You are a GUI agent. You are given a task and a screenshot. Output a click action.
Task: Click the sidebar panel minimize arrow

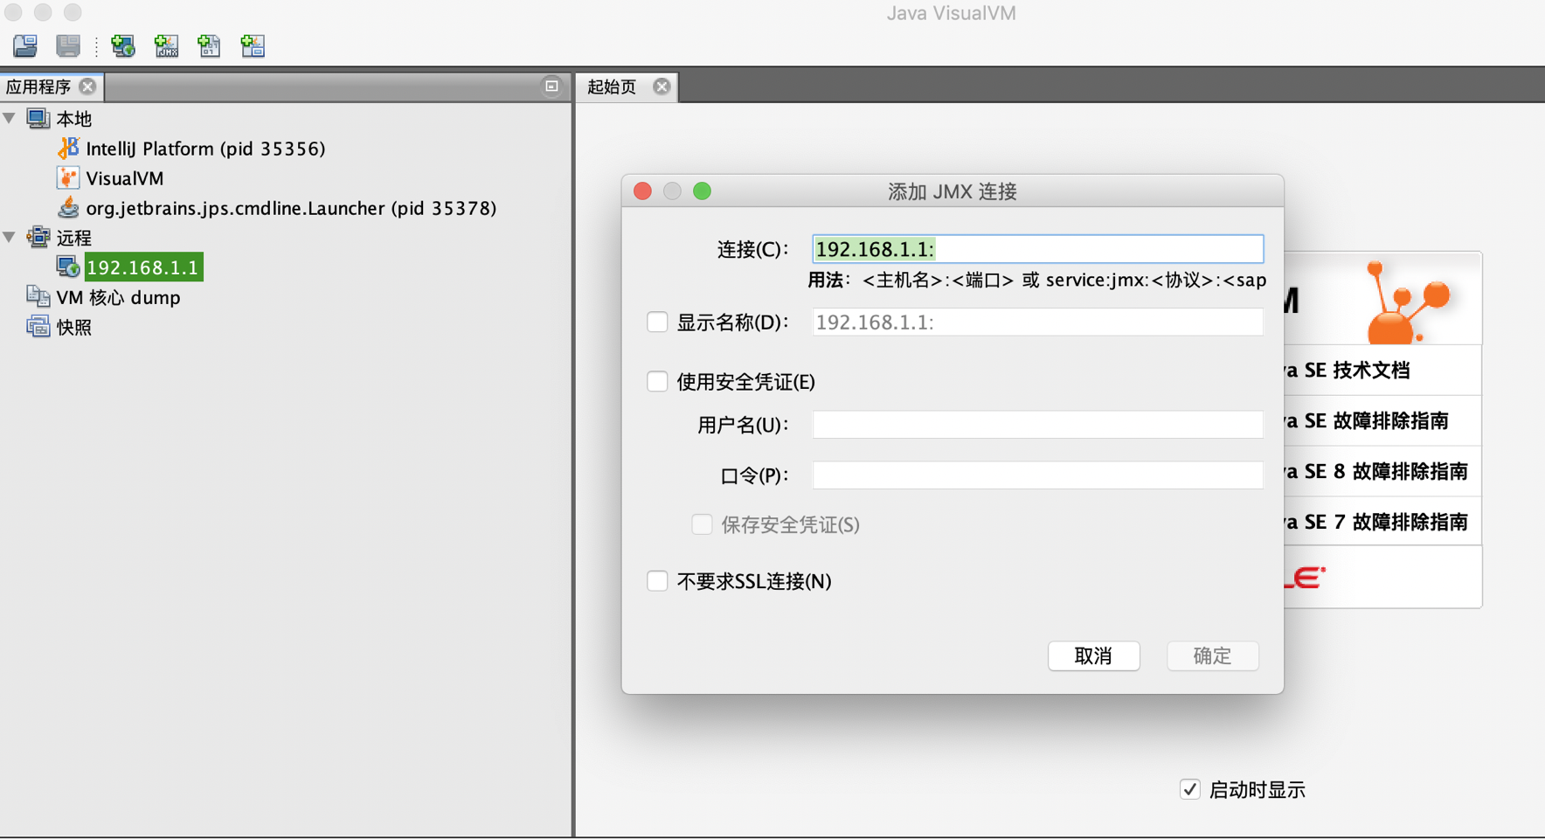coord(551,87)
